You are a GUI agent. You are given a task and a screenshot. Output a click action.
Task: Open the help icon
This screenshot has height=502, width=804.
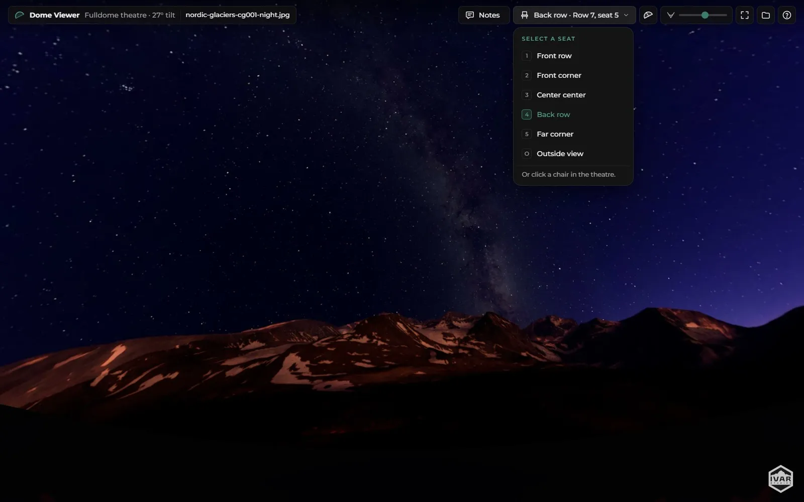tap(787, 15)
